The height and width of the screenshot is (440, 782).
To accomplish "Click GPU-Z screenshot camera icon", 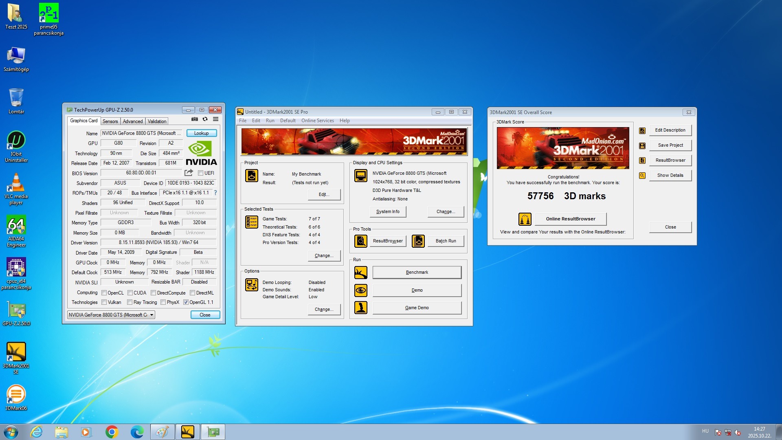I will [x=195, y=119].
